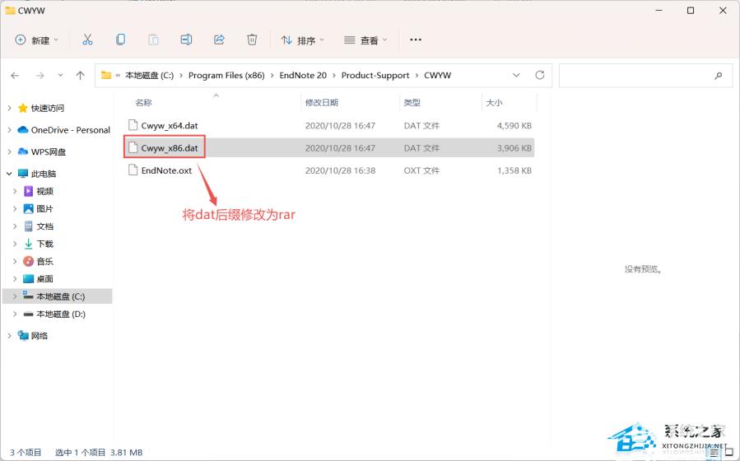Screen dimensions: 740x461
Task: Select 快速访问 in navigation pane
Action: point(47,108)
